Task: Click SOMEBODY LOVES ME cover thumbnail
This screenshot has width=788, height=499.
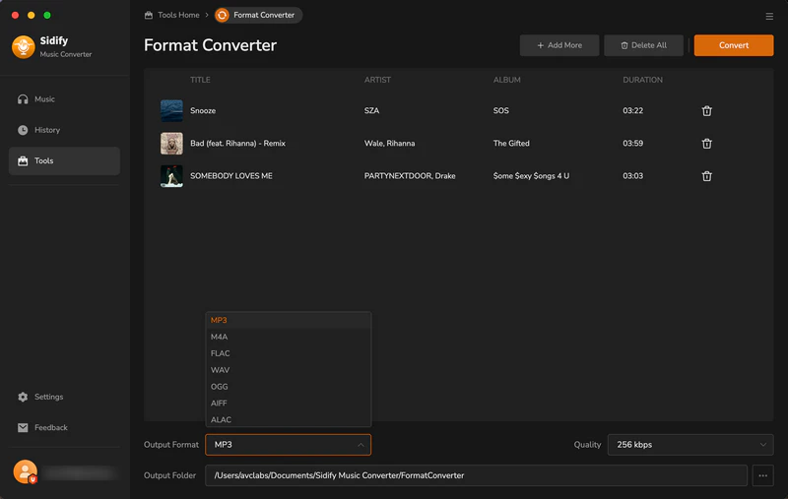Action: tap(171, 176)
